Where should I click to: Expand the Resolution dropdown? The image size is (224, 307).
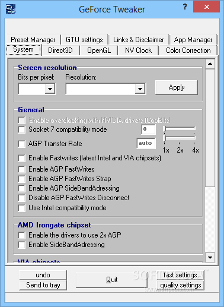[x=140, y=89]
